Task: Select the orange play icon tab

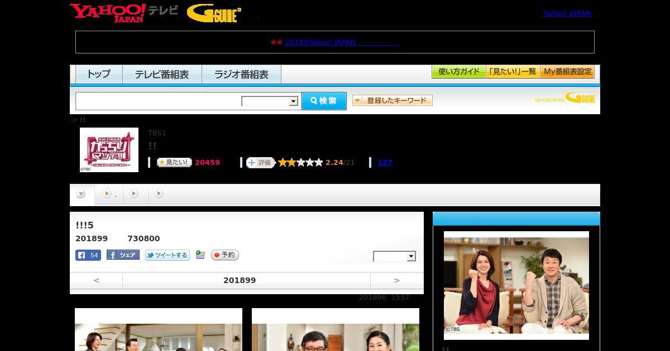Action: (109, 194)
